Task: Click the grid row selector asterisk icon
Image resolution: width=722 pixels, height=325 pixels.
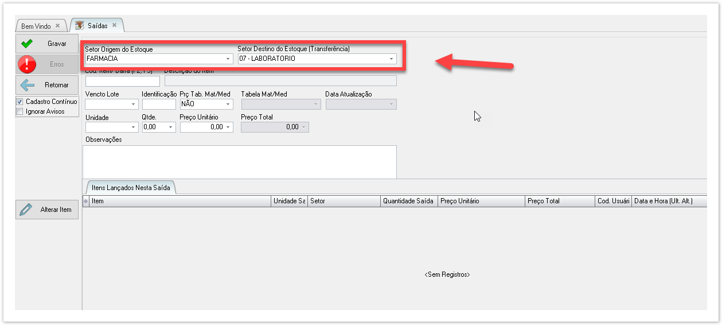Action: 86,202
